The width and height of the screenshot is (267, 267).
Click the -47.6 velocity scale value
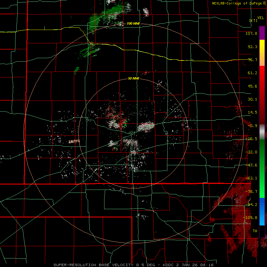(x=251, y=165)
